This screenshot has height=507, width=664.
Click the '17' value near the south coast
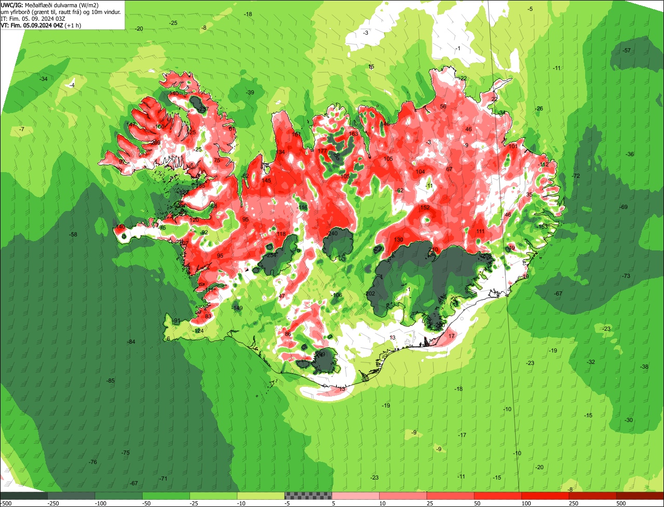tap(451, 336)
